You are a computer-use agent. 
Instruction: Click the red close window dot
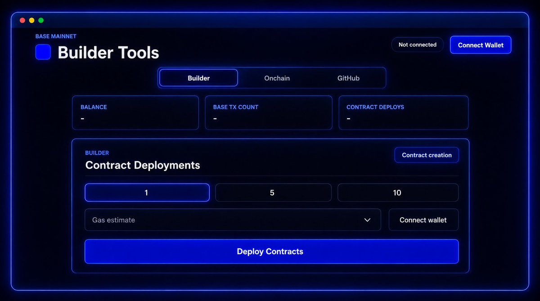[x=22, y=20]
